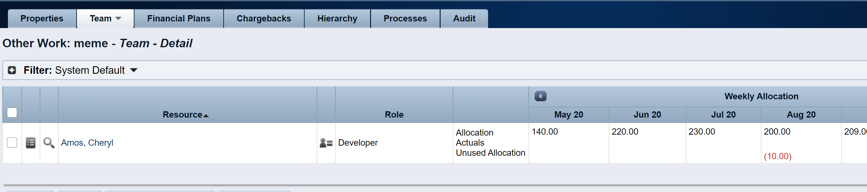Switch to the Properties tab
This screenshot has height=192, width=867.
42,19
